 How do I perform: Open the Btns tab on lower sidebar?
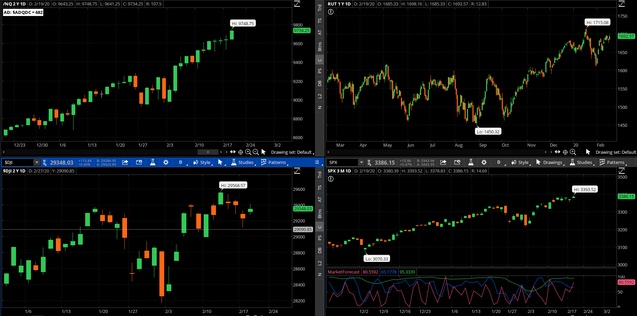(320, 214)
